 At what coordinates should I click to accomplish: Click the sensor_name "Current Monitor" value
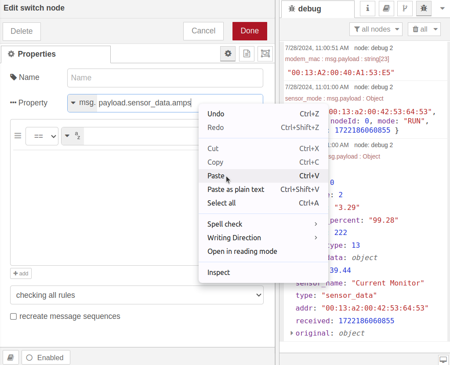click(388, 283)
